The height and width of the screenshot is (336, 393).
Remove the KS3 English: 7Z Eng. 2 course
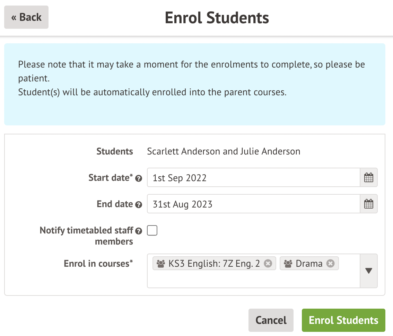(x=268, y=264)
